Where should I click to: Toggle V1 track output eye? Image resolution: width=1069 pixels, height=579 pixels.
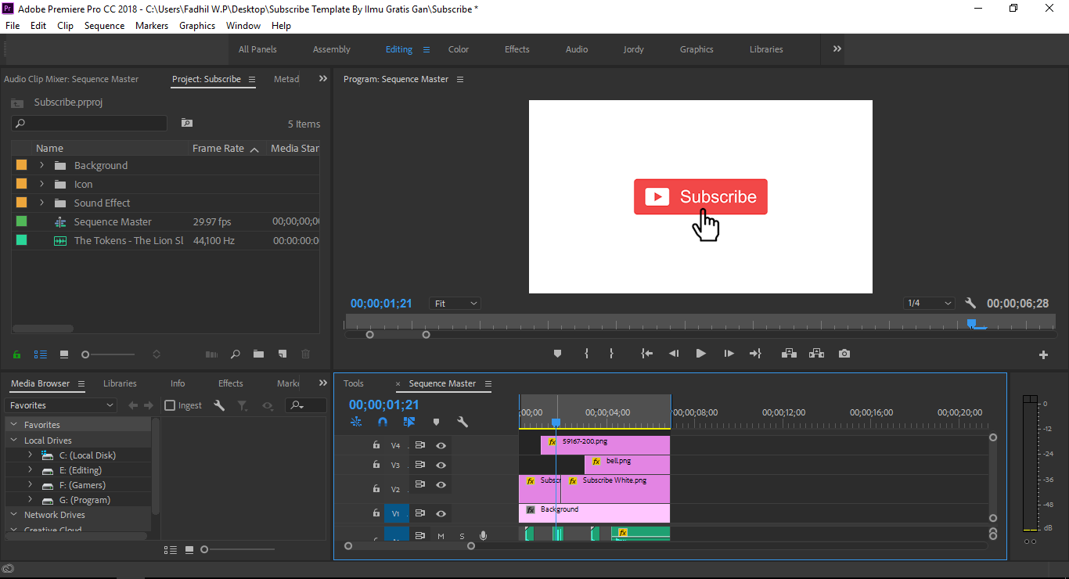point(441,513)
